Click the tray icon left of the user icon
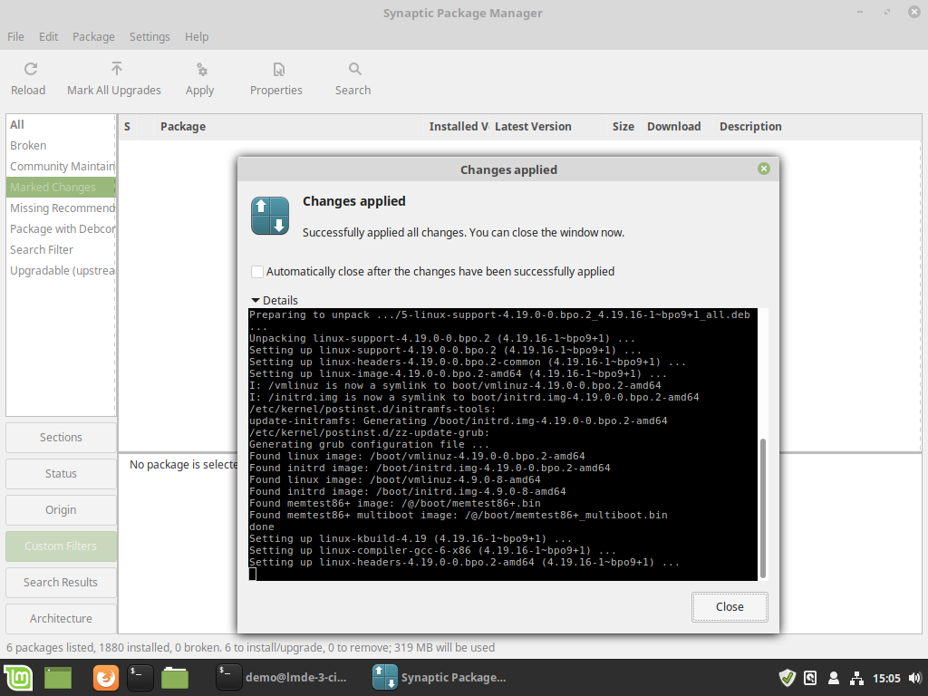Screen dimensions: 928x696 click(811, 678)
